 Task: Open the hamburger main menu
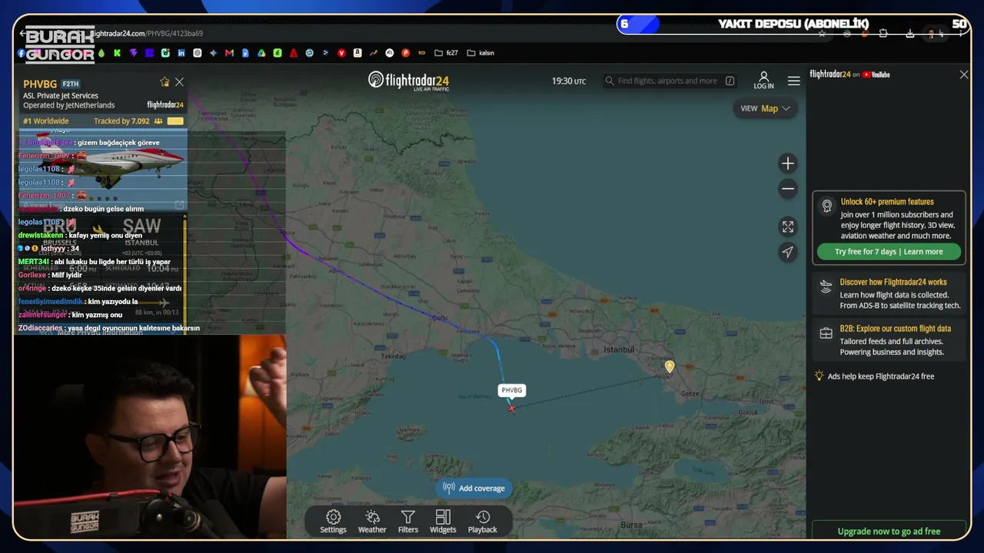pos(794,81)
